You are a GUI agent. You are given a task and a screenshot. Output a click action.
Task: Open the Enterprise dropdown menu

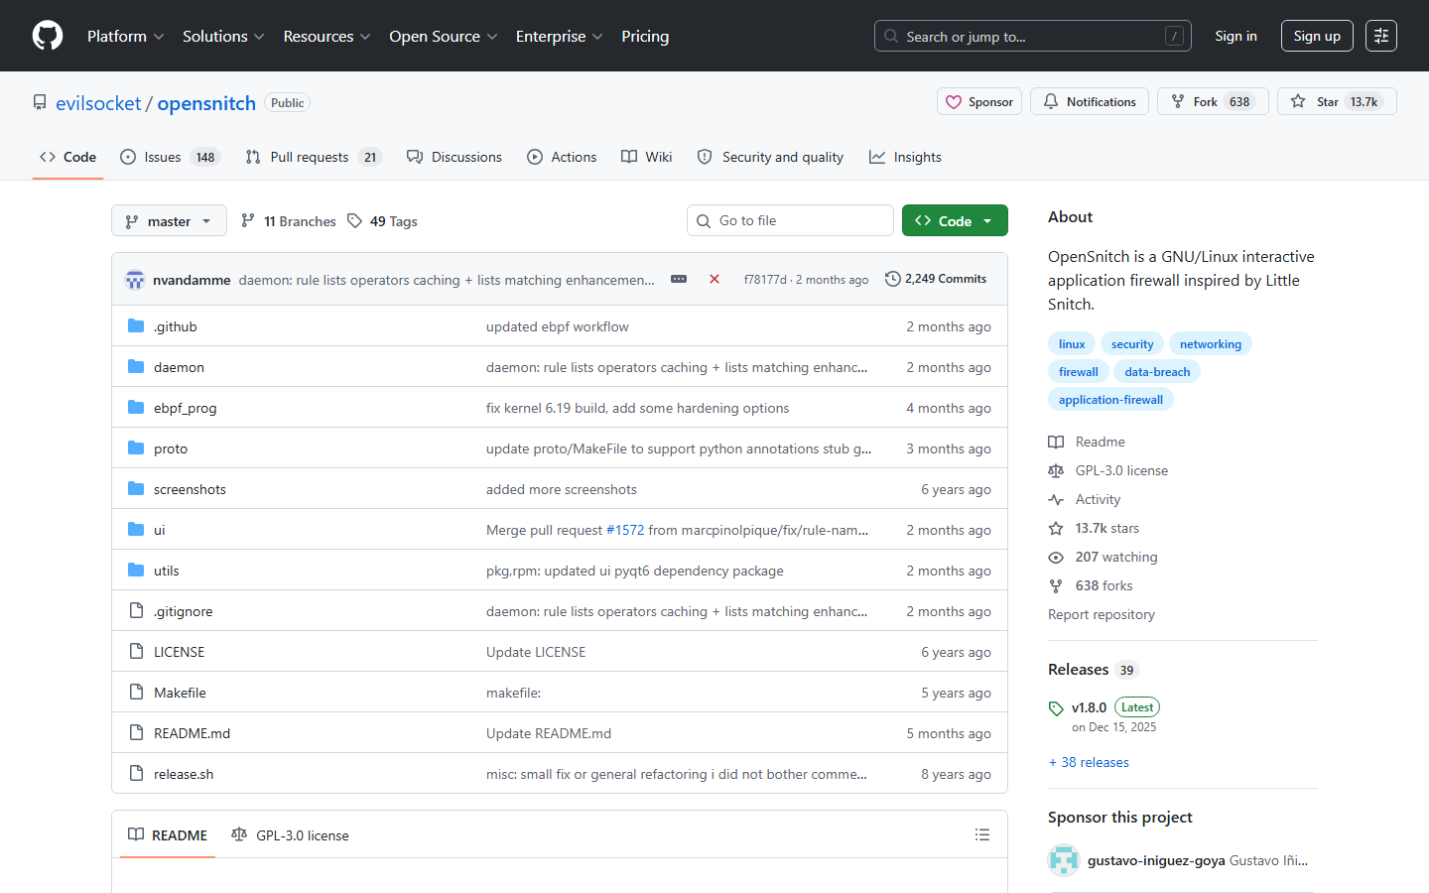560,36
